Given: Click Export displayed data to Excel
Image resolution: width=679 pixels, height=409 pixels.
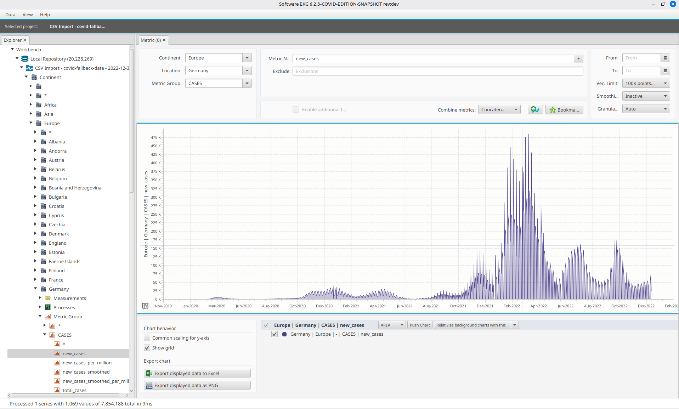Looking at the screenshot, I should [x=197, y=373].
